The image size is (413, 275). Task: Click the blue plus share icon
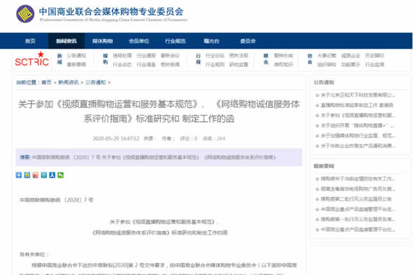(x=19, y=175)
